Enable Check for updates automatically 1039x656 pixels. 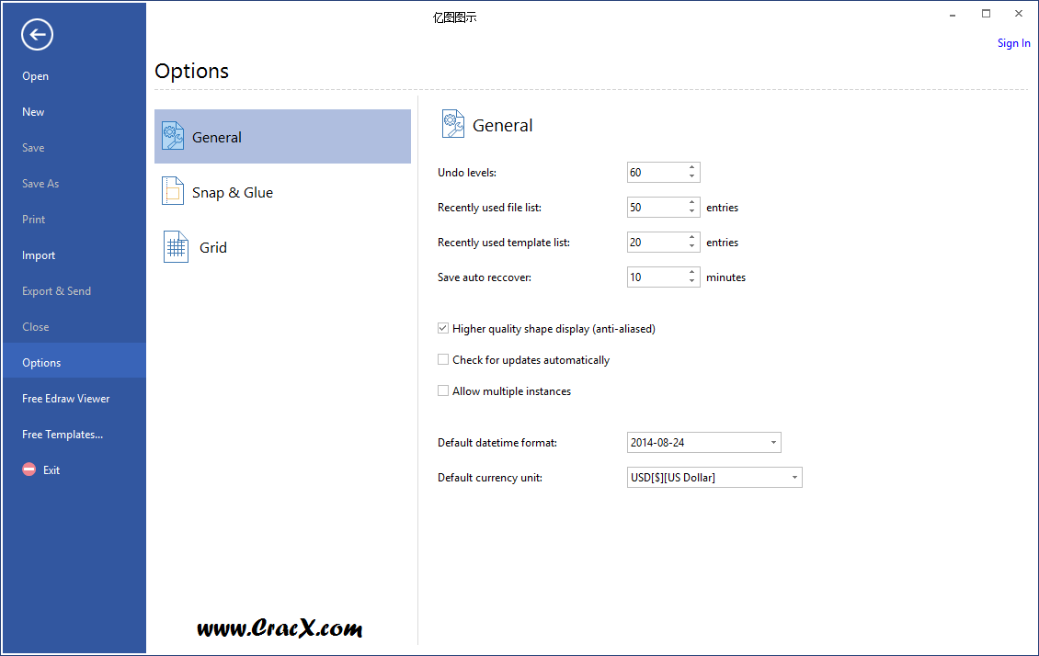pyautogui.click(x=443, y=359)
